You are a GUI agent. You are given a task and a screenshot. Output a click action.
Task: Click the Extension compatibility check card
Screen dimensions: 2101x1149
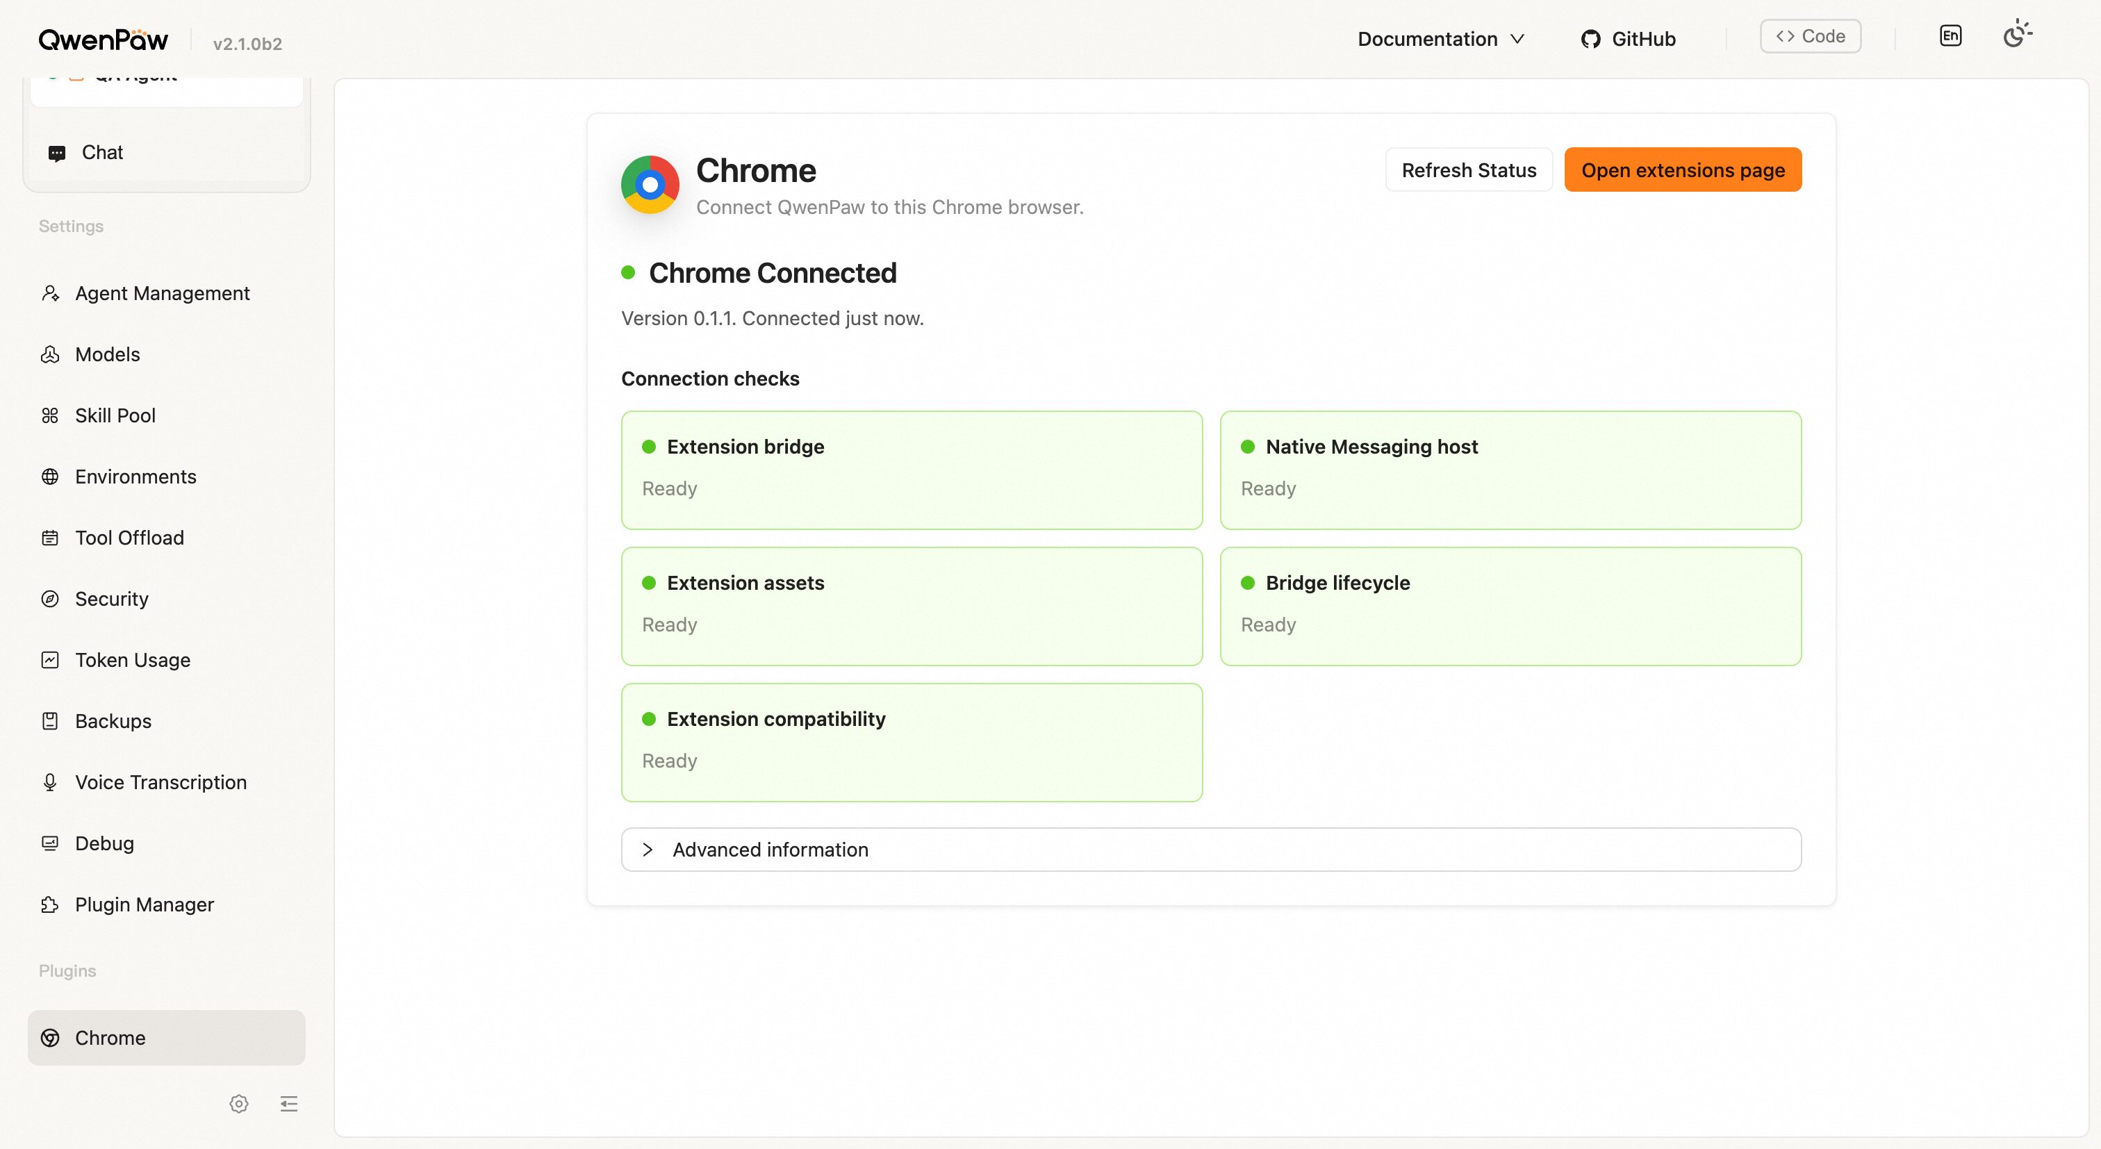coord(912,743)
